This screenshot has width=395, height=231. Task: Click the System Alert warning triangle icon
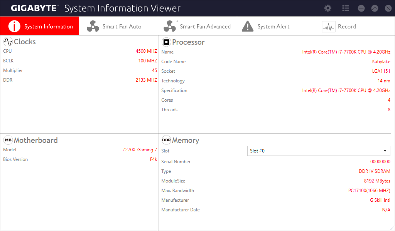pos(248,26)
